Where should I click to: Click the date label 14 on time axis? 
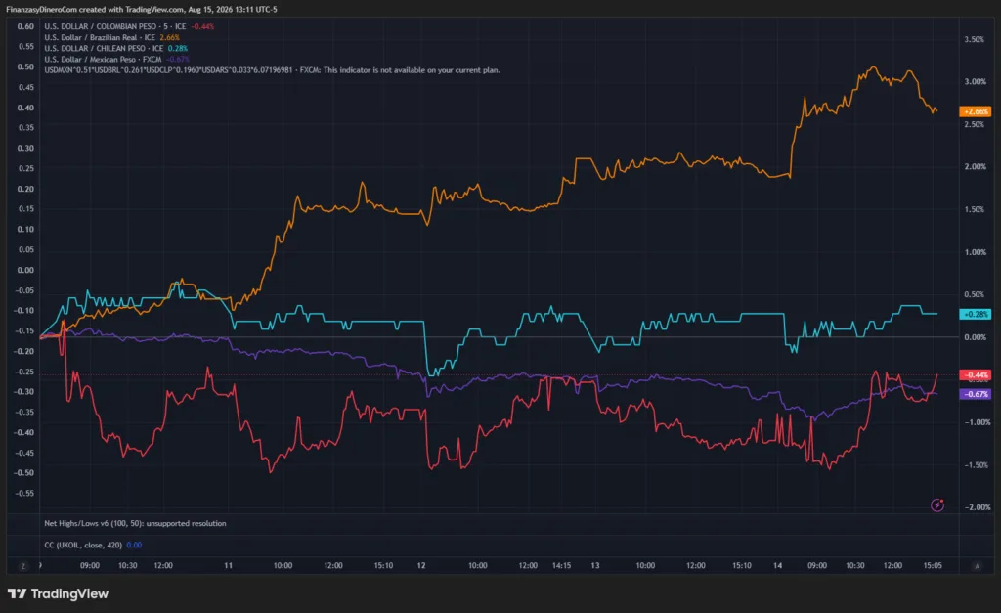(777, 566)
